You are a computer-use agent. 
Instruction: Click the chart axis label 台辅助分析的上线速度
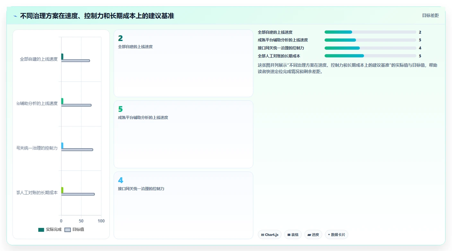click(37, 103)
